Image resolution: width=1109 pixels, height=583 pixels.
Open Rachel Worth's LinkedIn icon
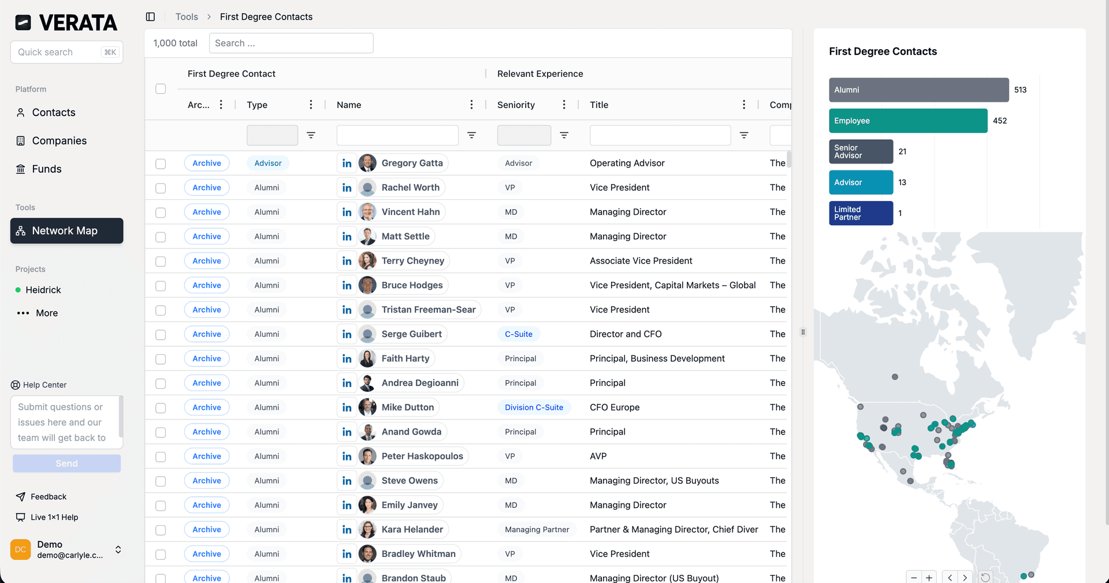pos(347,188)
